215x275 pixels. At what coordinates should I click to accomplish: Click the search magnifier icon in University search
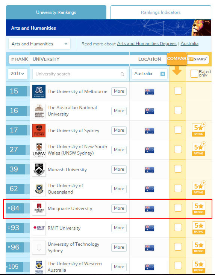(x=122, y=74)
